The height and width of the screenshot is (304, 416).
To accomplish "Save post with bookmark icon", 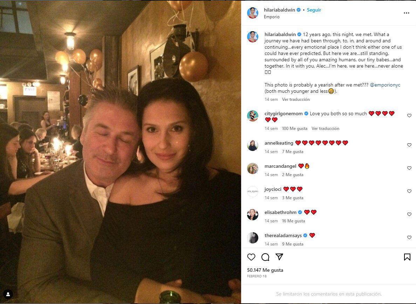I will 407,257.
